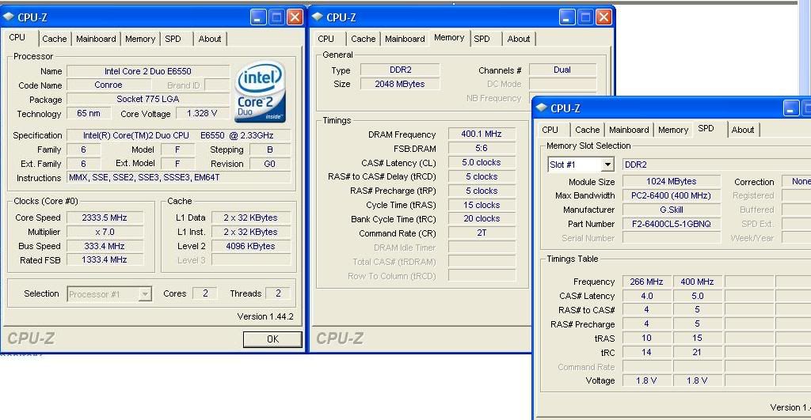Click the Cores count value
The image size is (811, 420).
click(x=205, y=293)
